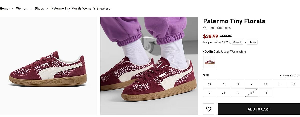The width and height of the screenshot is (300, 117).
Task: Open the on-foot sneaker product photo
Action: coord(149,66)
